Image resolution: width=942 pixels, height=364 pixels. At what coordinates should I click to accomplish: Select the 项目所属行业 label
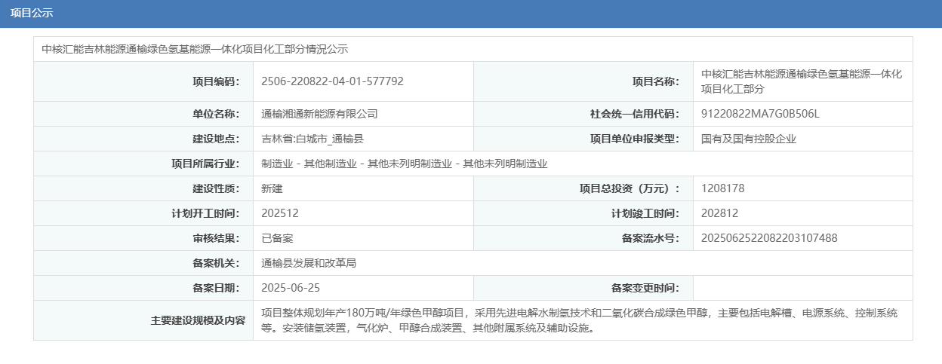tap(205, 164)
